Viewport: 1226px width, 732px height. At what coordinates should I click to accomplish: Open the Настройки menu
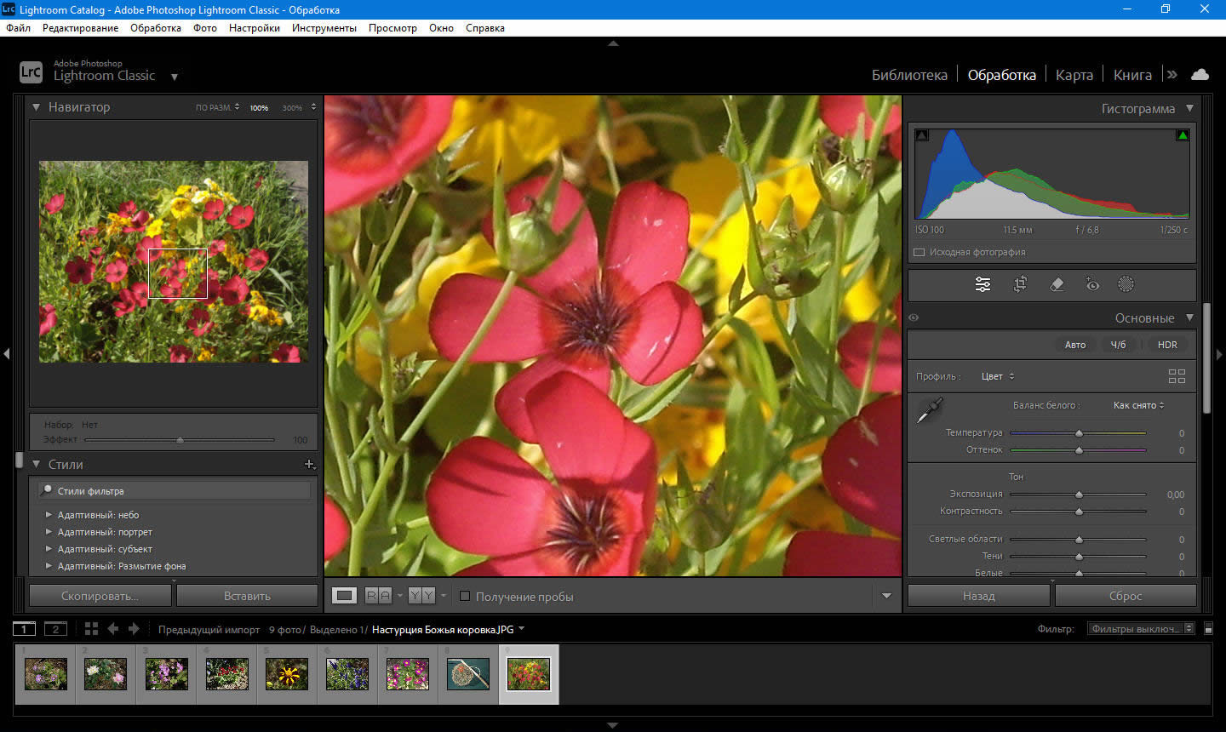click(x=254, y=28)
